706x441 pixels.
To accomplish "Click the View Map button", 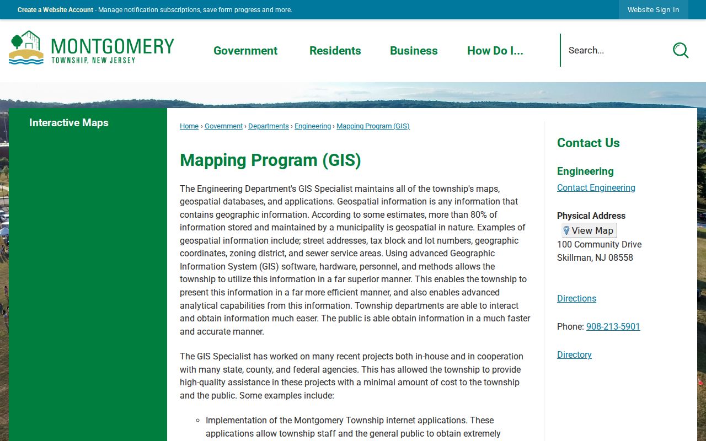I will point(589,230).
